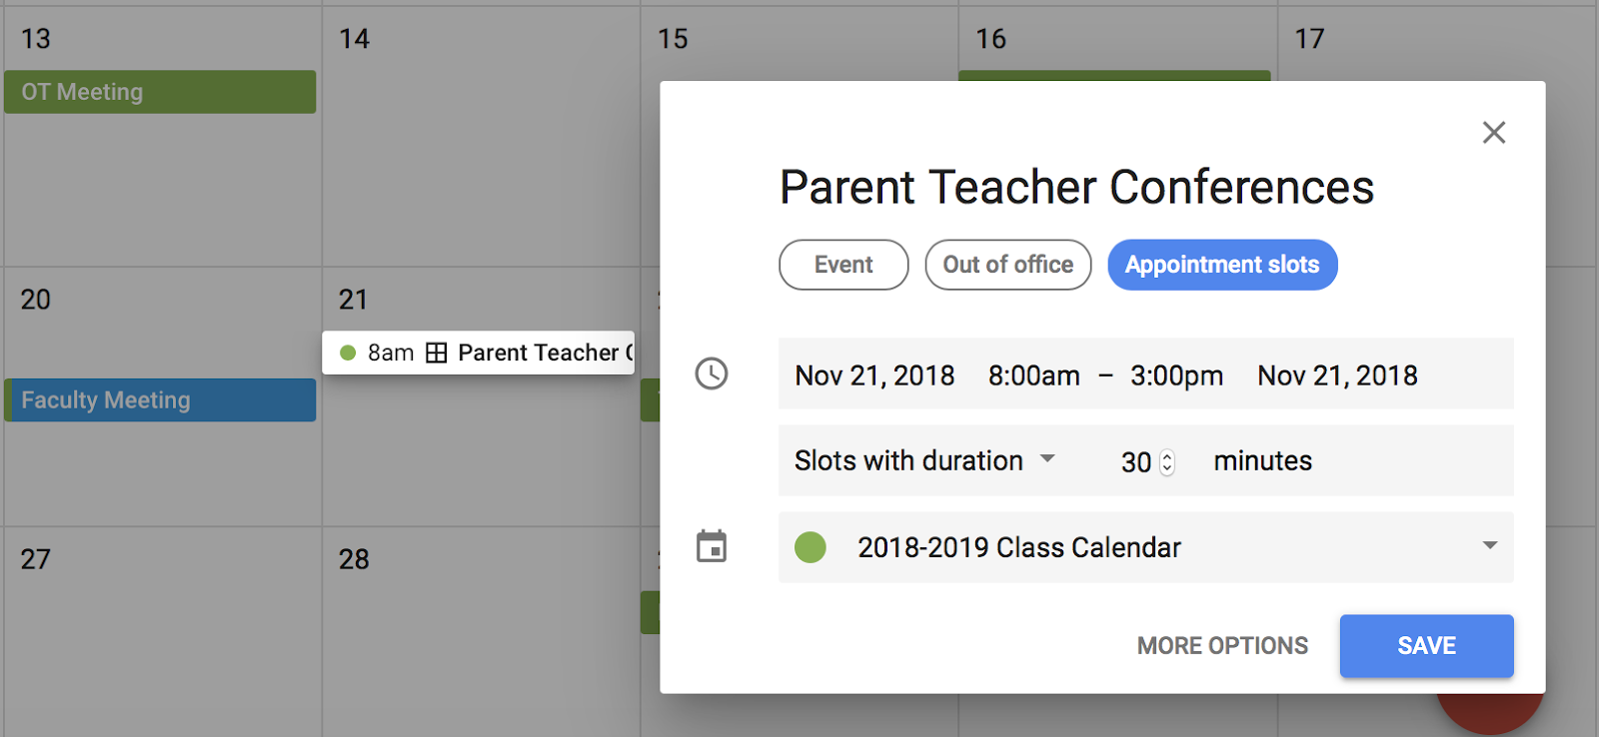Select the Appointment slots option
Screen dimensions: 1599x737
click(1221, 265)
